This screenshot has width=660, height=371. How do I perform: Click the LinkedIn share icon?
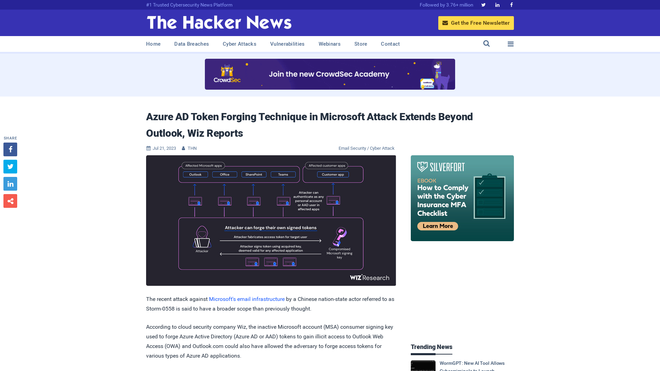(10, 183)
